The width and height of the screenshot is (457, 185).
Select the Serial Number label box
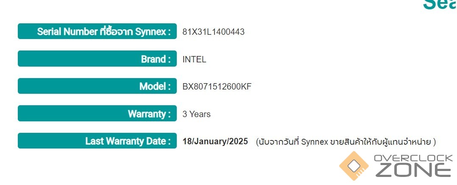pyautogui.click(x=97, y=31)
